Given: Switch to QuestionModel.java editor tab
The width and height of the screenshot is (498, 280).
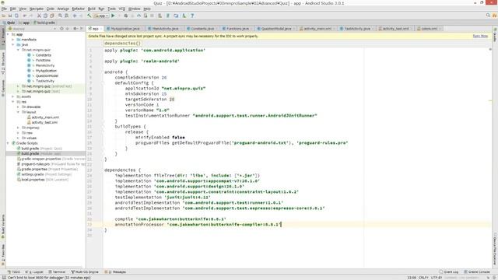Looking at the screenshot, I should (x=275, y=29).
